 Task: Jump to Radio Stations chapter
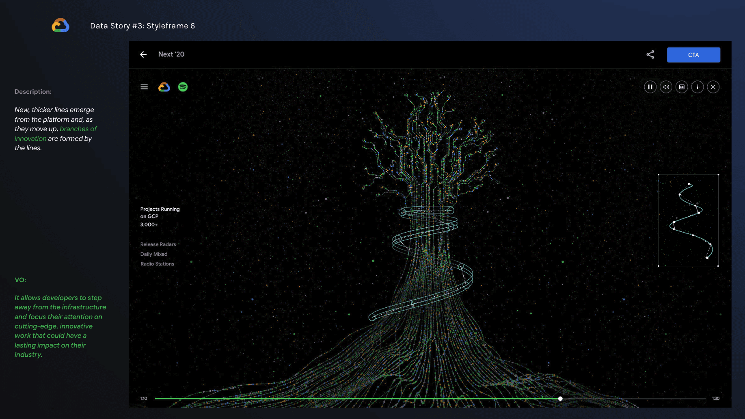pos(157,264)
